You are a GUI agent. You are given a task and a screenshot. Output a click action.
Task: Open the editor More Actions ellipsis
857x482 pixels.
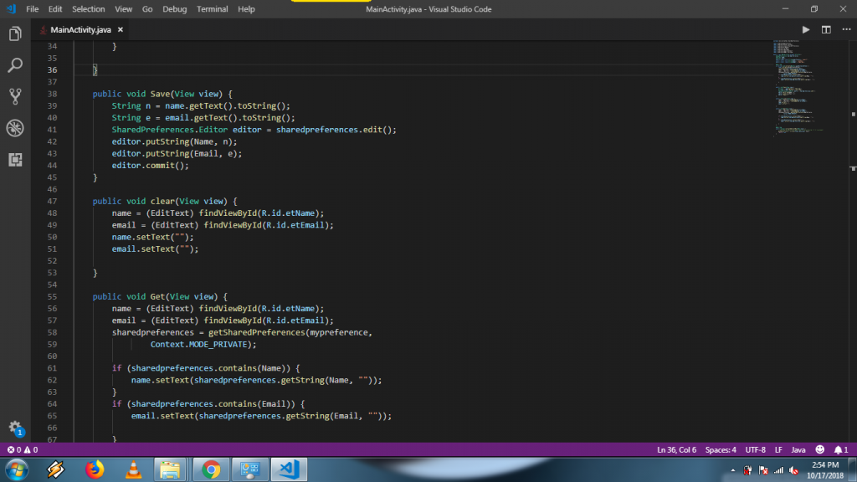point(845,30)
